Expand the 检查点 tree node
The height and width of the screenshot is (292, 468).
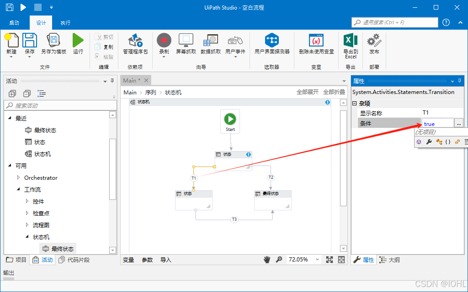pyautogui.click(x=27, y=213)
